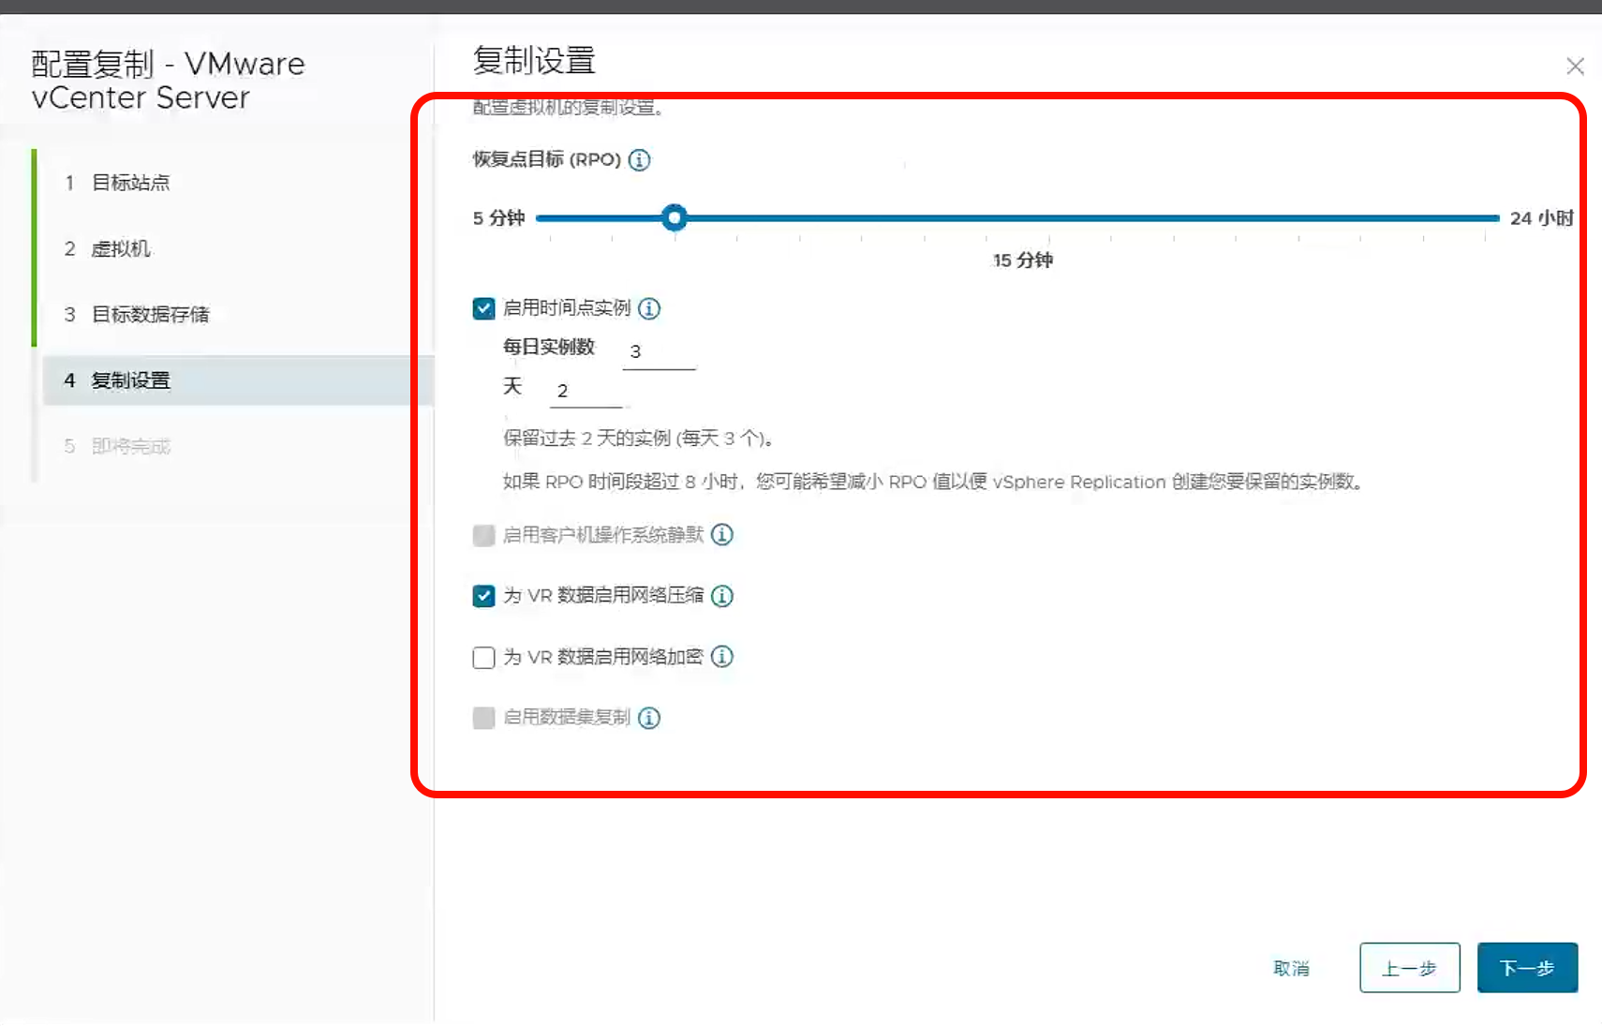Click info icon beside 启用数据集复制
Image resolution: width=1602 pixels, height=1026 pixels.
(x=649, y=718)
